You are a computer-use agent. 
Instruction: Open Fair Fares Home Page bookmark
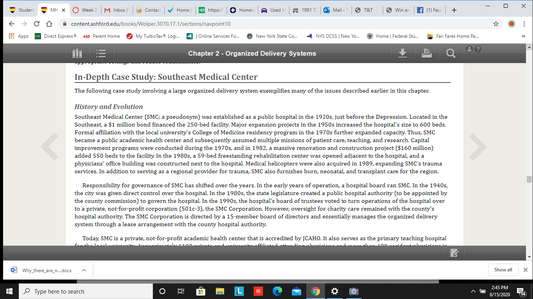(x=453, y=36)
